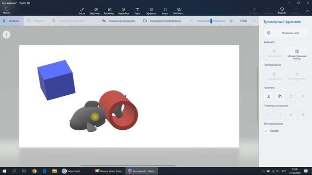Open the three-dots more options menu
The image size is (312, 175).
coord(253,21)
